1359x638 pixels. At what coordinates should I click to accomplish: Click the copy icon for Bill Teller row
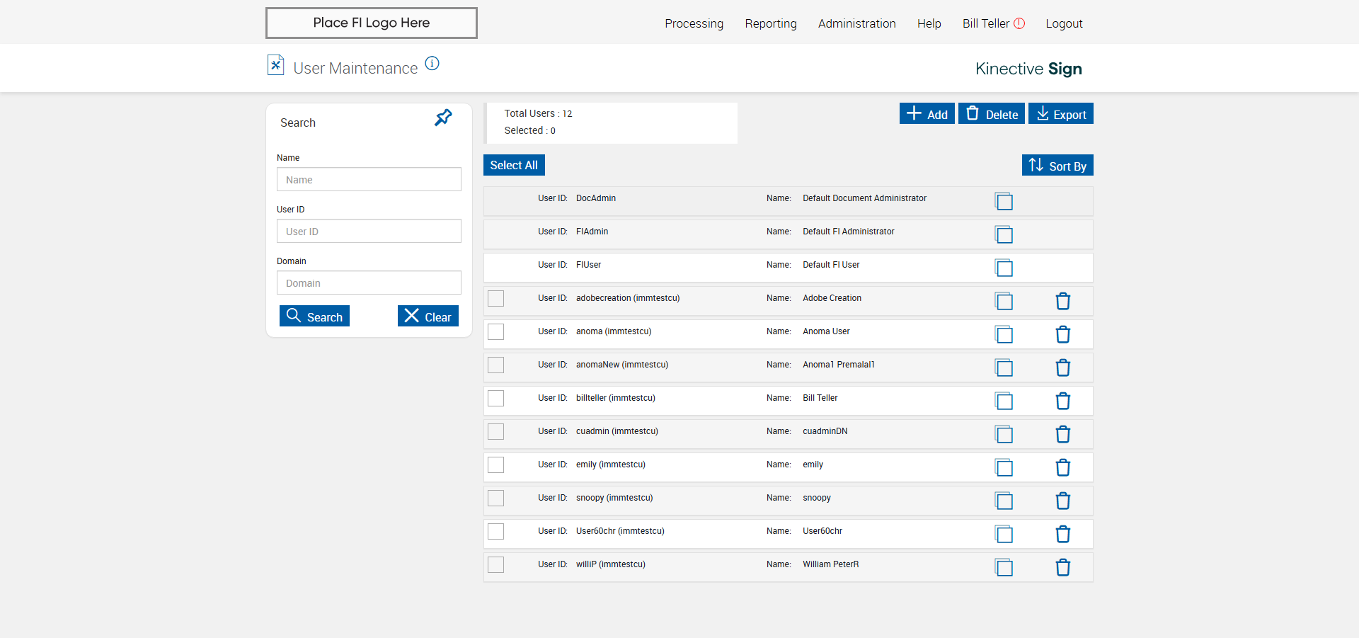[x=1004, y=401]
